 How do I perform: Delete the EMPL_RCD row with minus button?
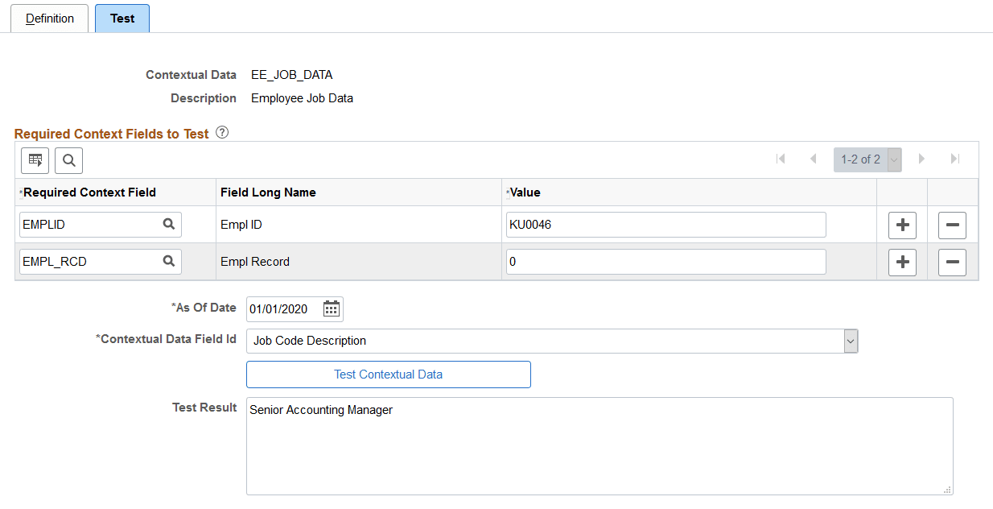click(952, 262)
